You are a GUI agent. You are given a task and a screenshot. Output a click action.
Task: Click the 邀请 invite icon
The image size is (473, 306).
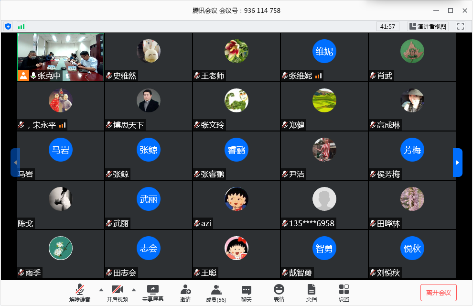[185, 293]
